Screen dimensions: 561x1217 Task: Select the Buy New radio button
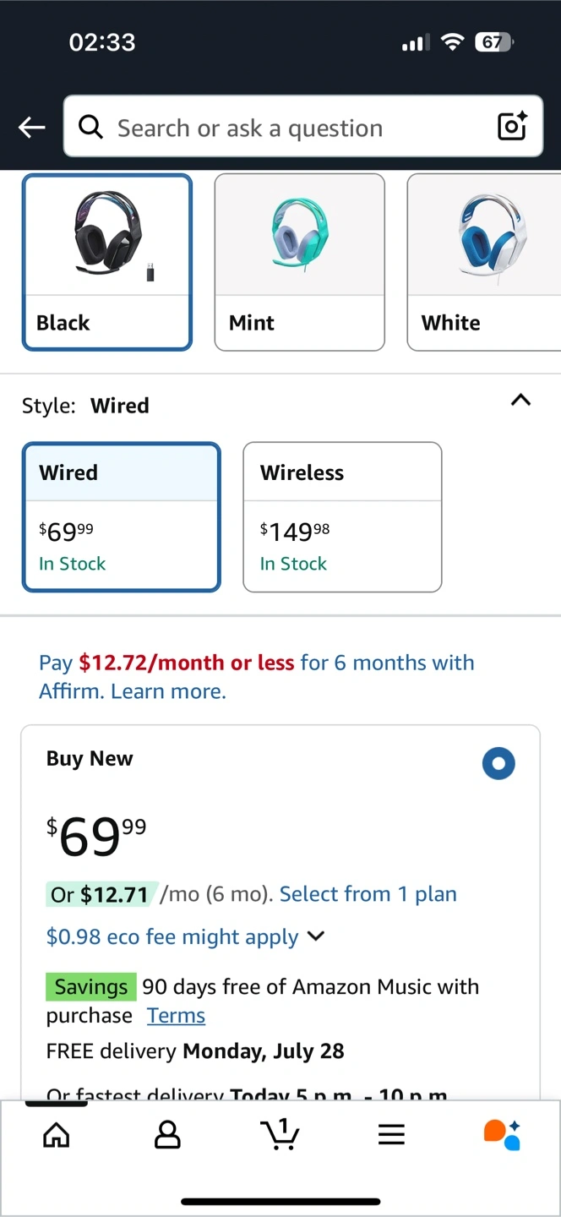tap(498, 764)
